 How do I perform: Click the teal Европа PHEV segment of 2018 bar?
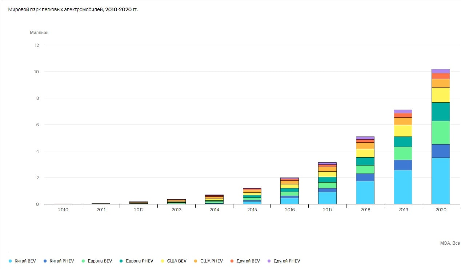[365, 161]
